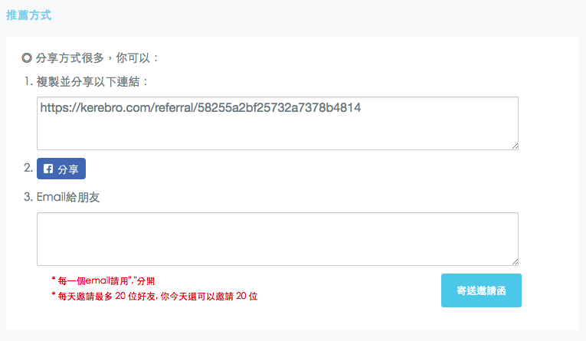
Task: Click the list number 1 marker
Action: click(x=28, y=81)
